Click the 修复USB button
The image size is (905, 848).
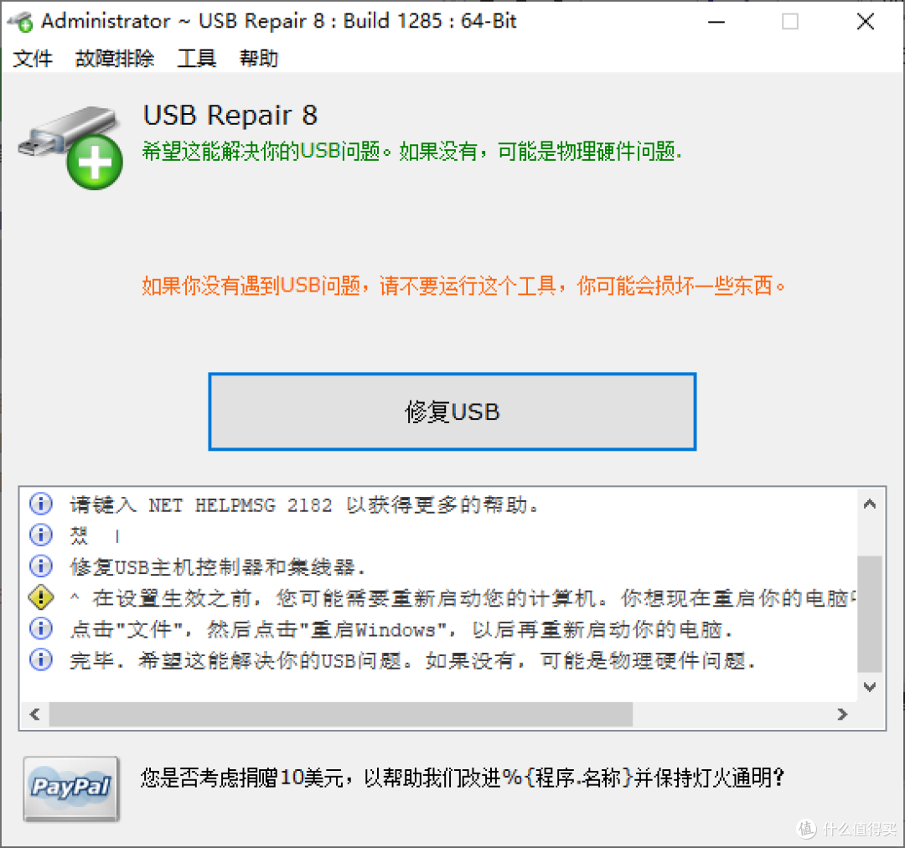452,411
